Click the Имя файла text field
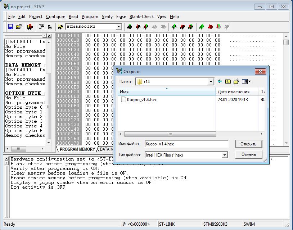Image resolution: width=293 pixels, height=230 pixels. pyautogui.click(x=186, y=144)
